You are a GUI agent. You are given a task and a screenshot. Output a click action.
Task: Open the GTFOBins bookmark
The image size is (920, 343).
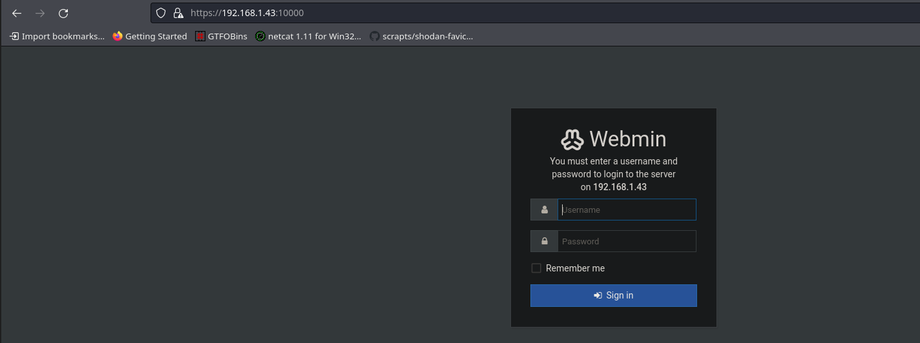pyautogui.click(x=221, y=36)
